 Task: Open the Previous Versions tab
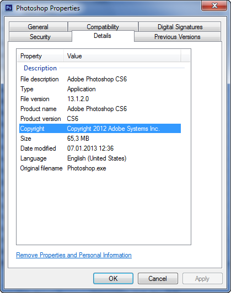click(x=177, y=37)
